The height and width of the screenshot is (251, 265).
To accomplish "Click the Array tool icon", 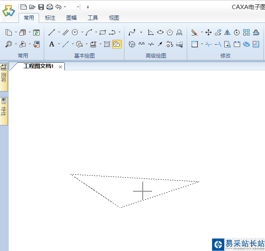I will (x=246, y=32).
